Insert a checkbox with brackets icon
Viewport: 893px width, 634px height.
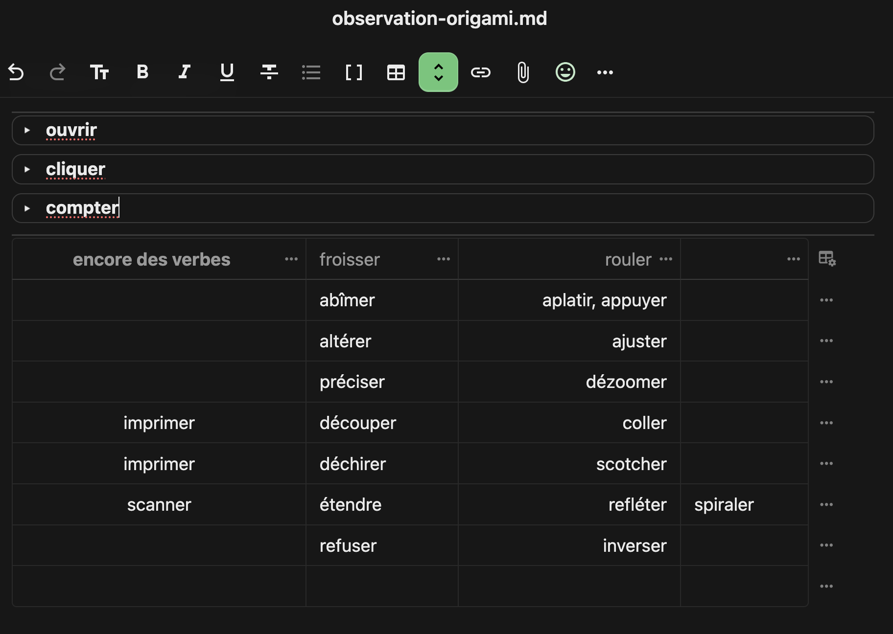[353, 72]
